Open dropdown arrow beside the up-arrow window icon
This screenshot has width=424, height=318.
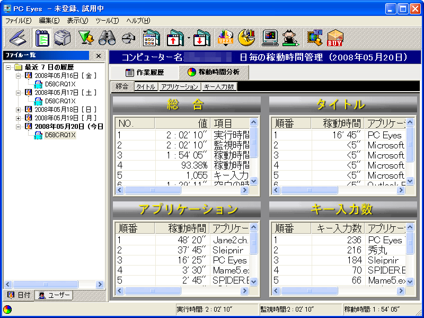[x=189, y=38]
